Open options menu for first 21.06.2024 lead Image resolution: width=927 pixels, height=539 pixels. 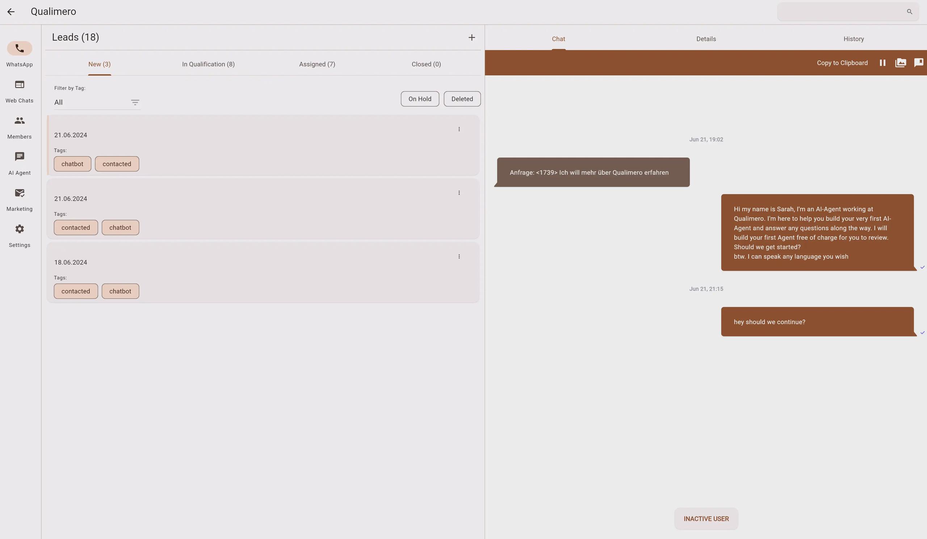[x=459, y=129]
